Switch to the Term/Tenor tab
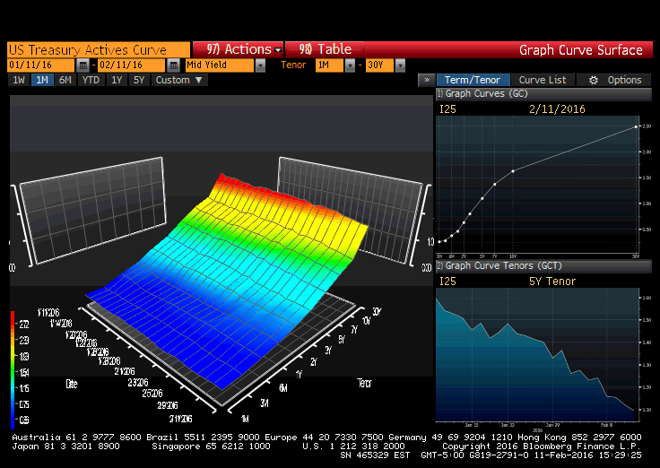 pos(473,80)
